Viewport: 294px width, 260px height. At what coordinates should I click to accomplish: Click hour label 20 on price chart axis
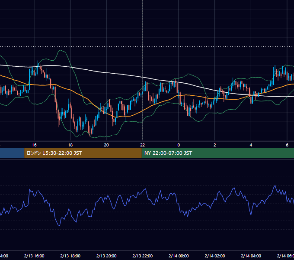(106, 145)
